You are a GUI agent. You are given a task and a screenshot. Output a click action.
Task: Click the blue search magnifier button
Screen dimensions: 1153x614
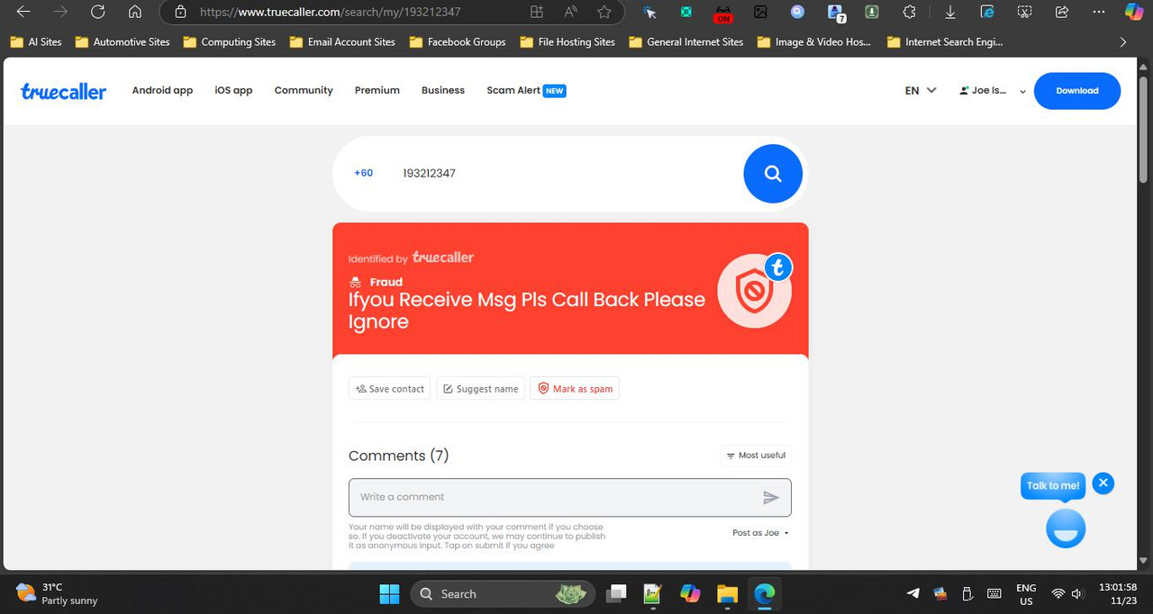click(x=773, y=174)
